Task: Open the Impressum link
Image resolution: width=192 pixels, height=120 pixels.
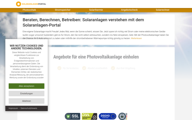Action: click(x=13, y=108)
